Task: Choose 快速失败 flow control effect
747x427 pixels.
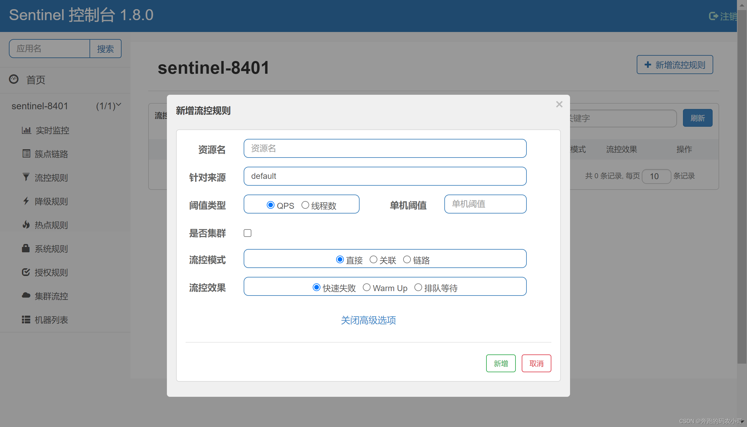Action: pyautogui.click(x=317, y=287)
